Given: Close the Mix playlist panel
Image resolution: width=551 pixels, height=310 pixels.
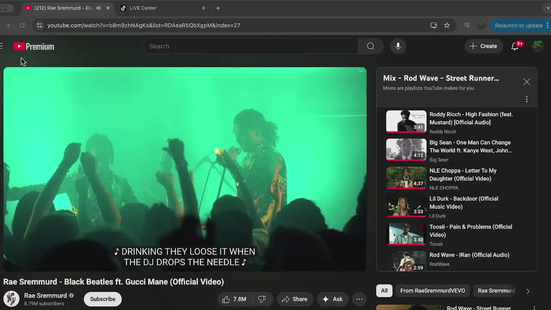Looking at the screenshot, I should (x=526, y=82).
